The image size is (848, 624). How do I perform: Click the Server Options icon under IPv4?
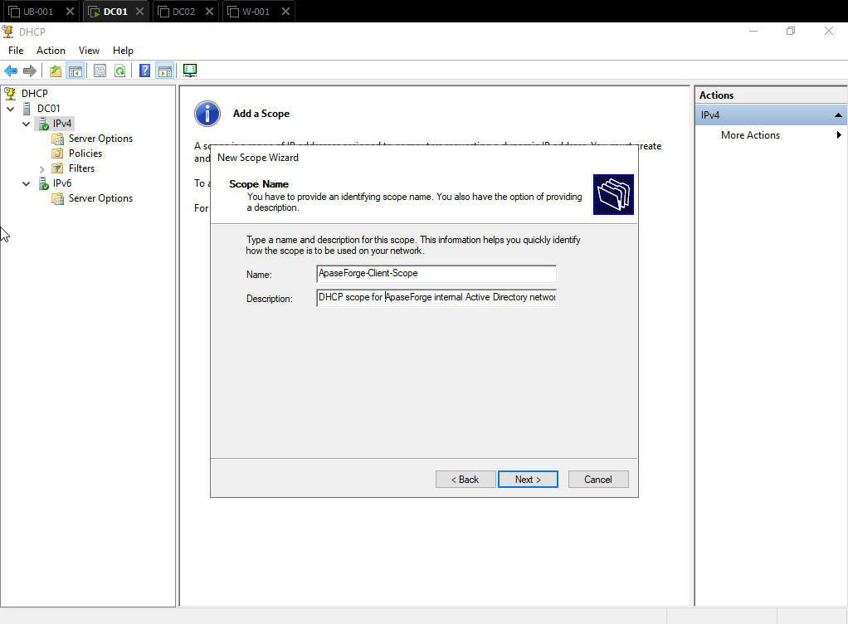pyautogui.click(x=57, y=139)
